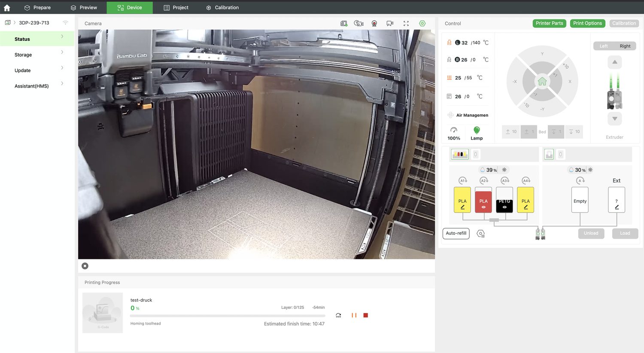Stop the test-druck print
Screen dimensions: 644x353
click(x=366, y=315)
